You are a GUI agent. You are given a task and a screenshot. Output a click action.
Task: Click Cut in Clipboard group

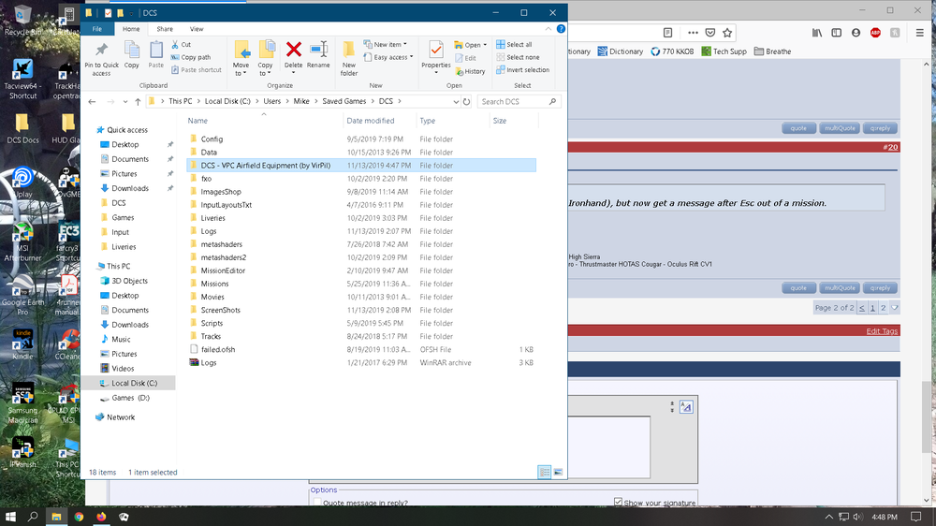pyautogui.click(x=182, y=45)
